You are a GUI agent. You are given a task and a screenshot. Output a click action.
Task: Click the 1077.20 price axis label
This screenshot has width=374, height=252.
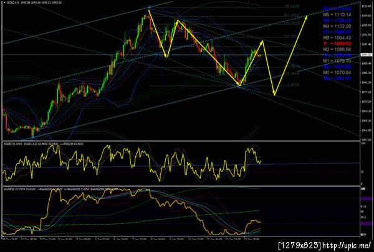(x=367, y=92)
